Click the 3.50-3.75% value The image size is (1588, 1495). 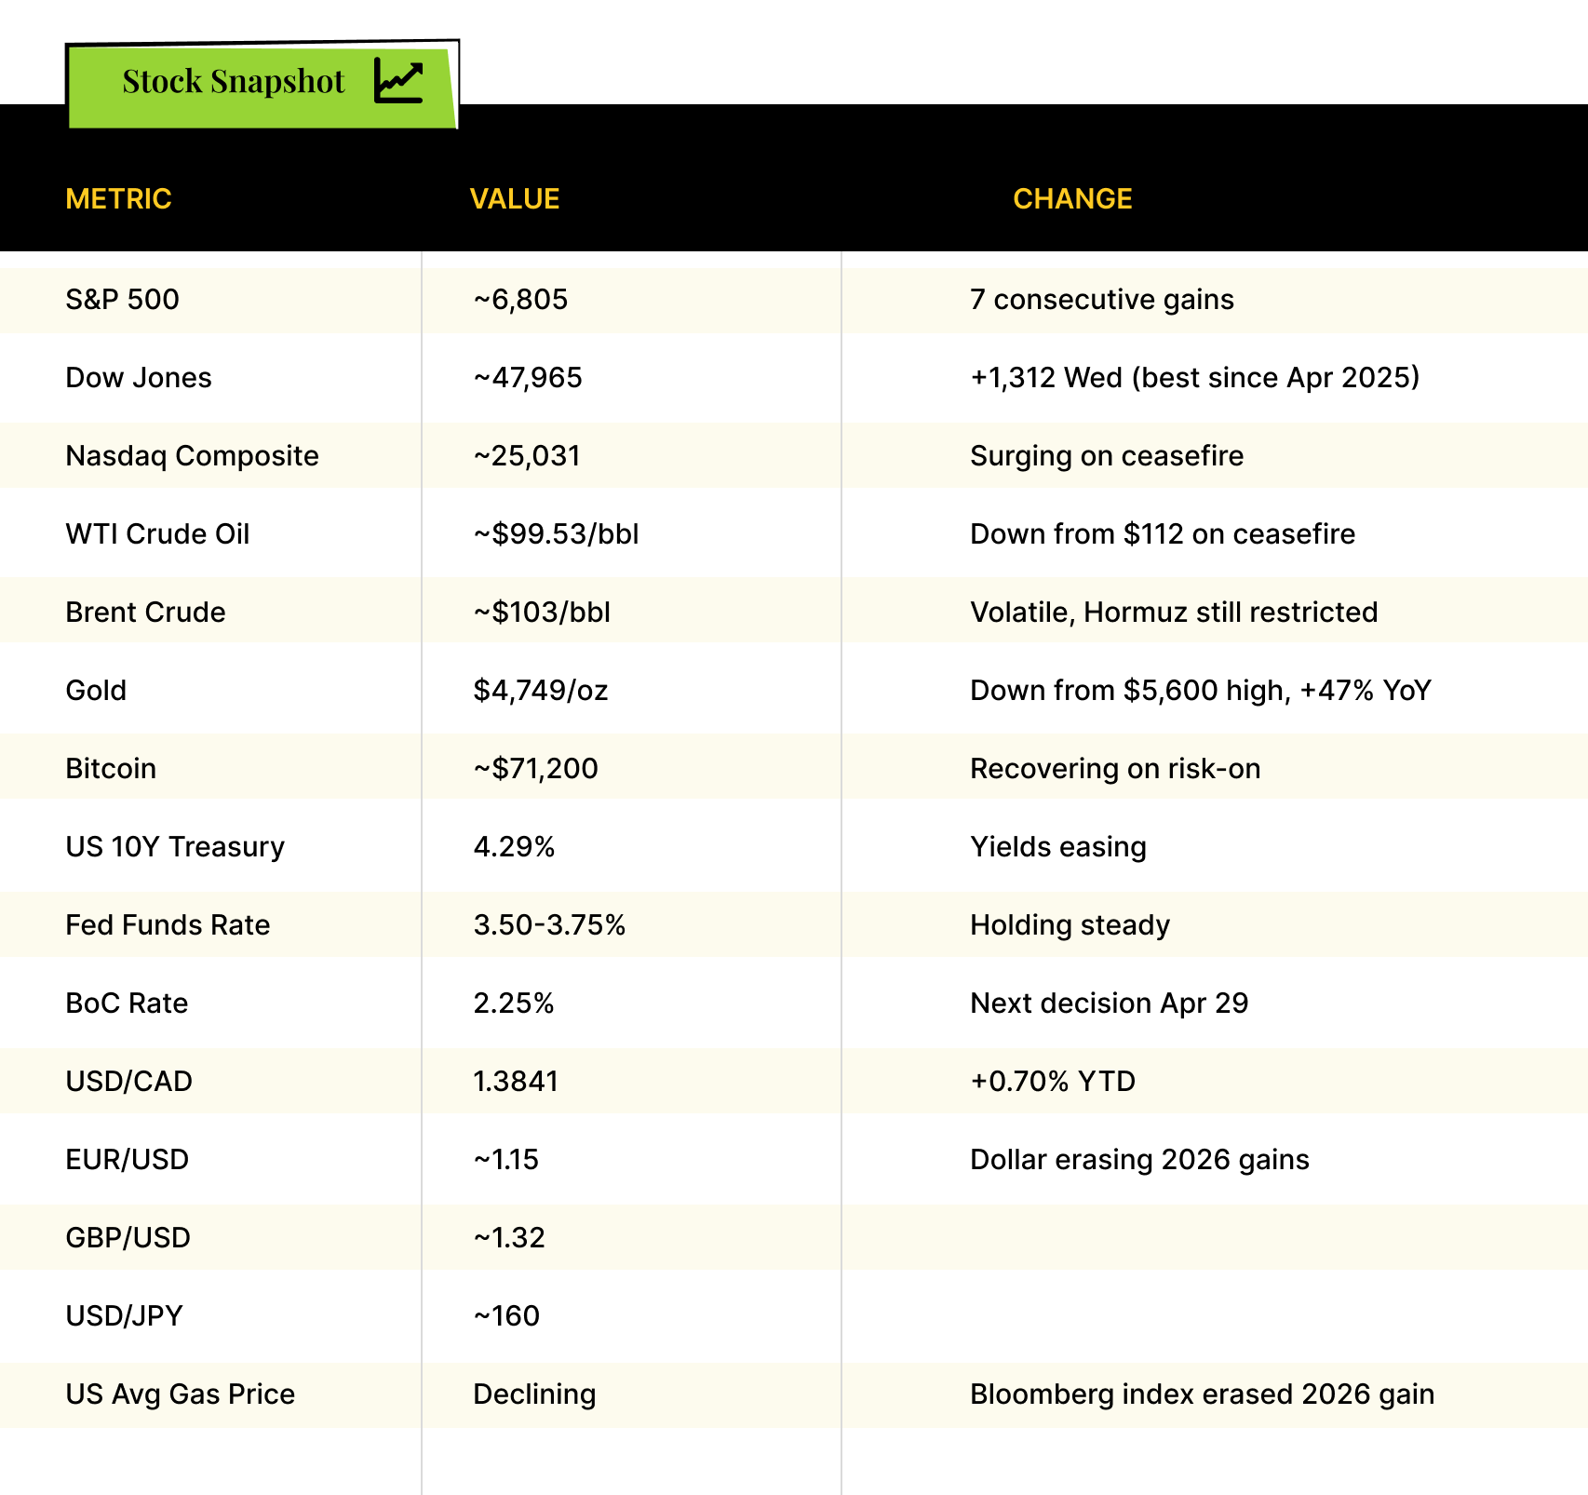pyautogui.click(x=549, y=925)
